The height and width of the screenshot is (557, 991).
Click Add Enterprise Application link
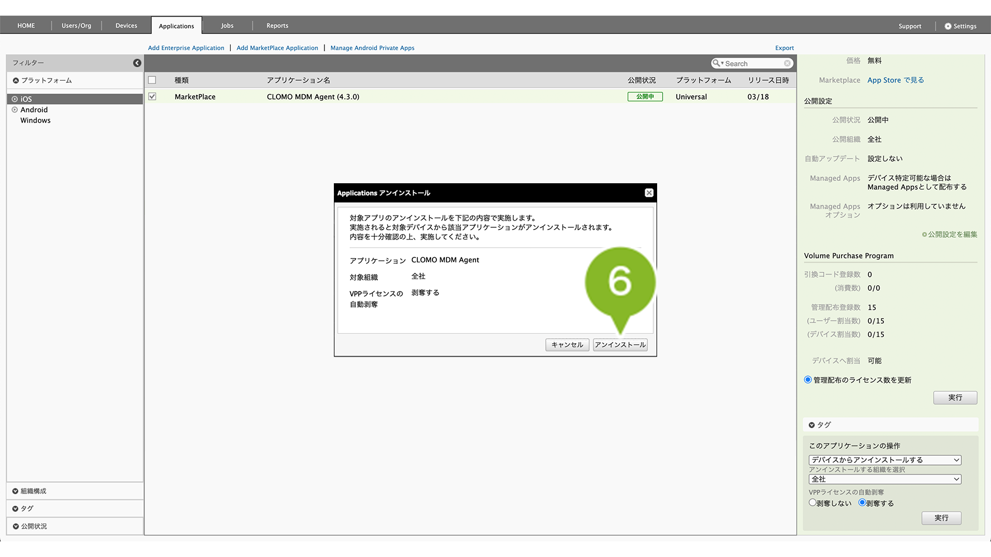[186, 48]
